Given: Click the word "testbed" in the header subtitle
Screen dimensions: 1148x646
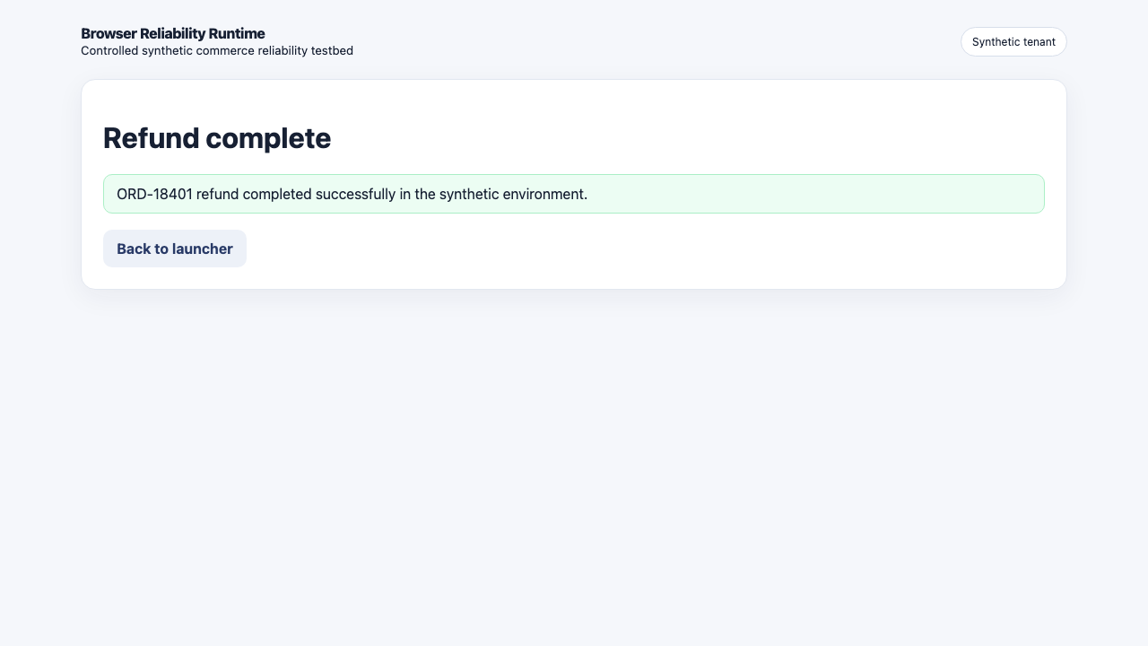Looking at the screenshot, I should point(332,51).
